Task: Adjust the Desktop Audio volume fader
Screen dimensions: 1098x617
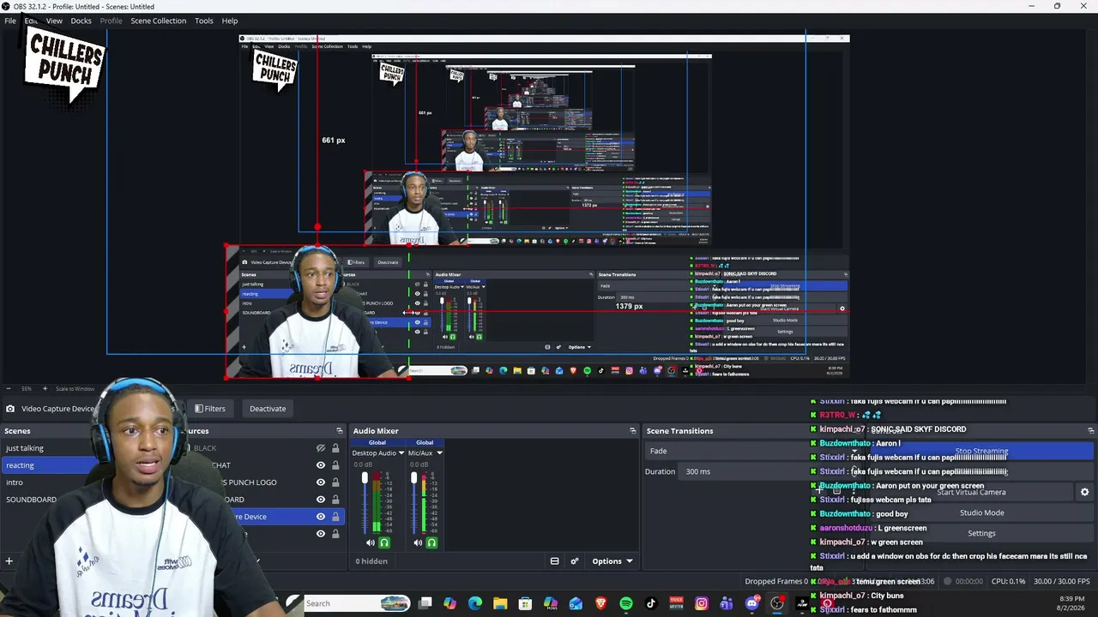Action: coord(365,478)
